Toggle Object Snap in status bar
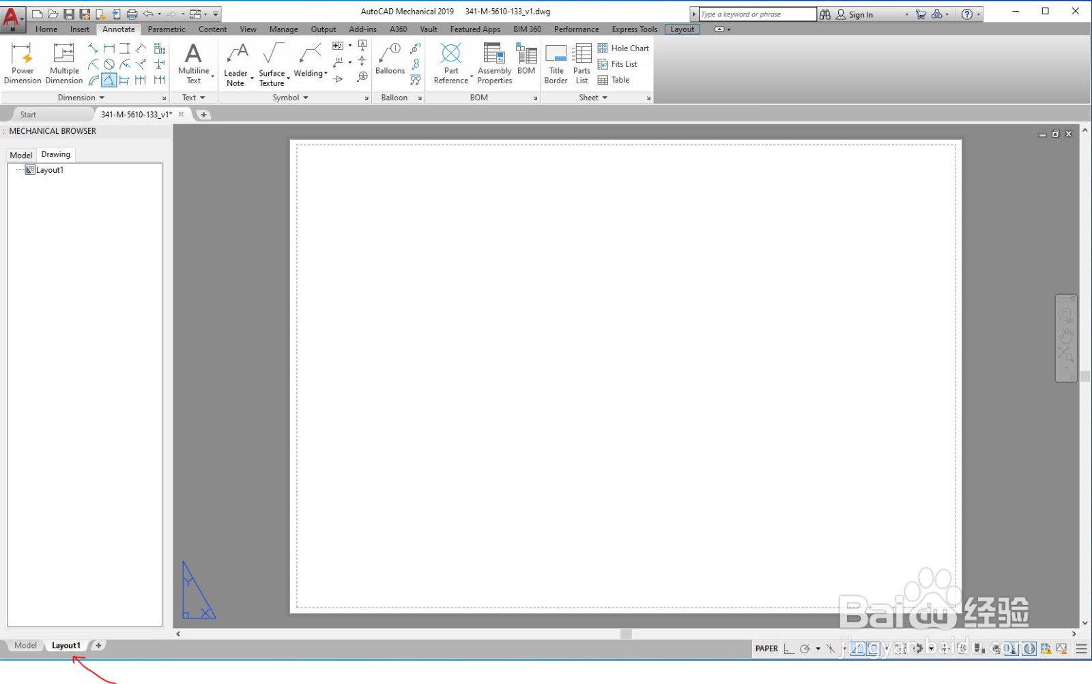Screen dimensions: 1092x684 coord(873,649)
